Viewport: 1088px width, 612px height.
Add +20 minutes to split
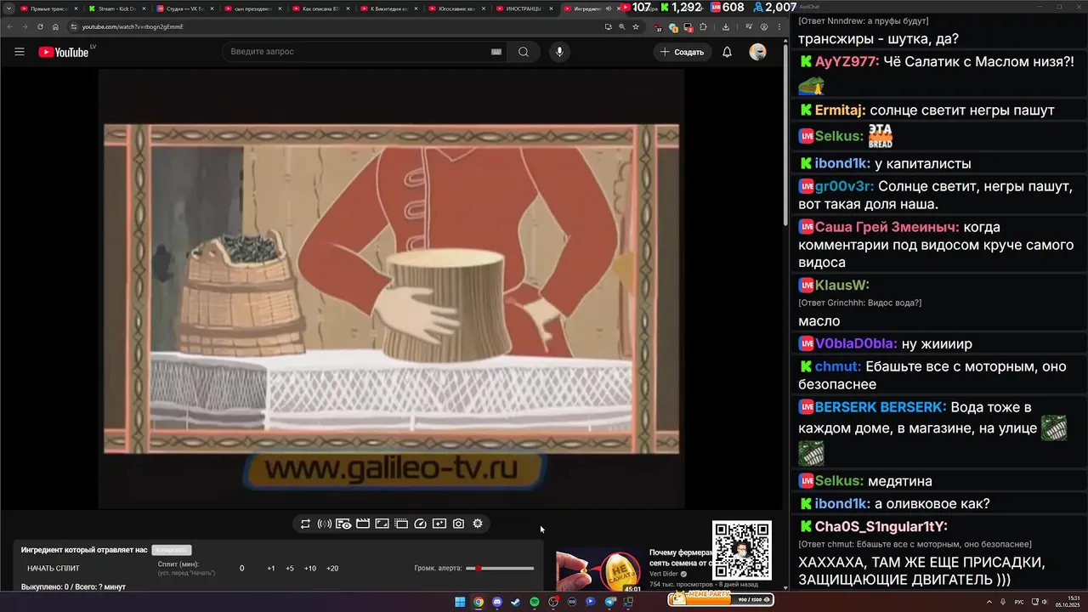pos(332,569)
